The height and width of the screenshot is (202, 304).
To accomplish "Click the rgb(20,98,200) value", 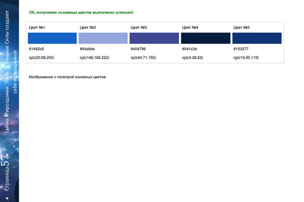I will click(42, 58).
